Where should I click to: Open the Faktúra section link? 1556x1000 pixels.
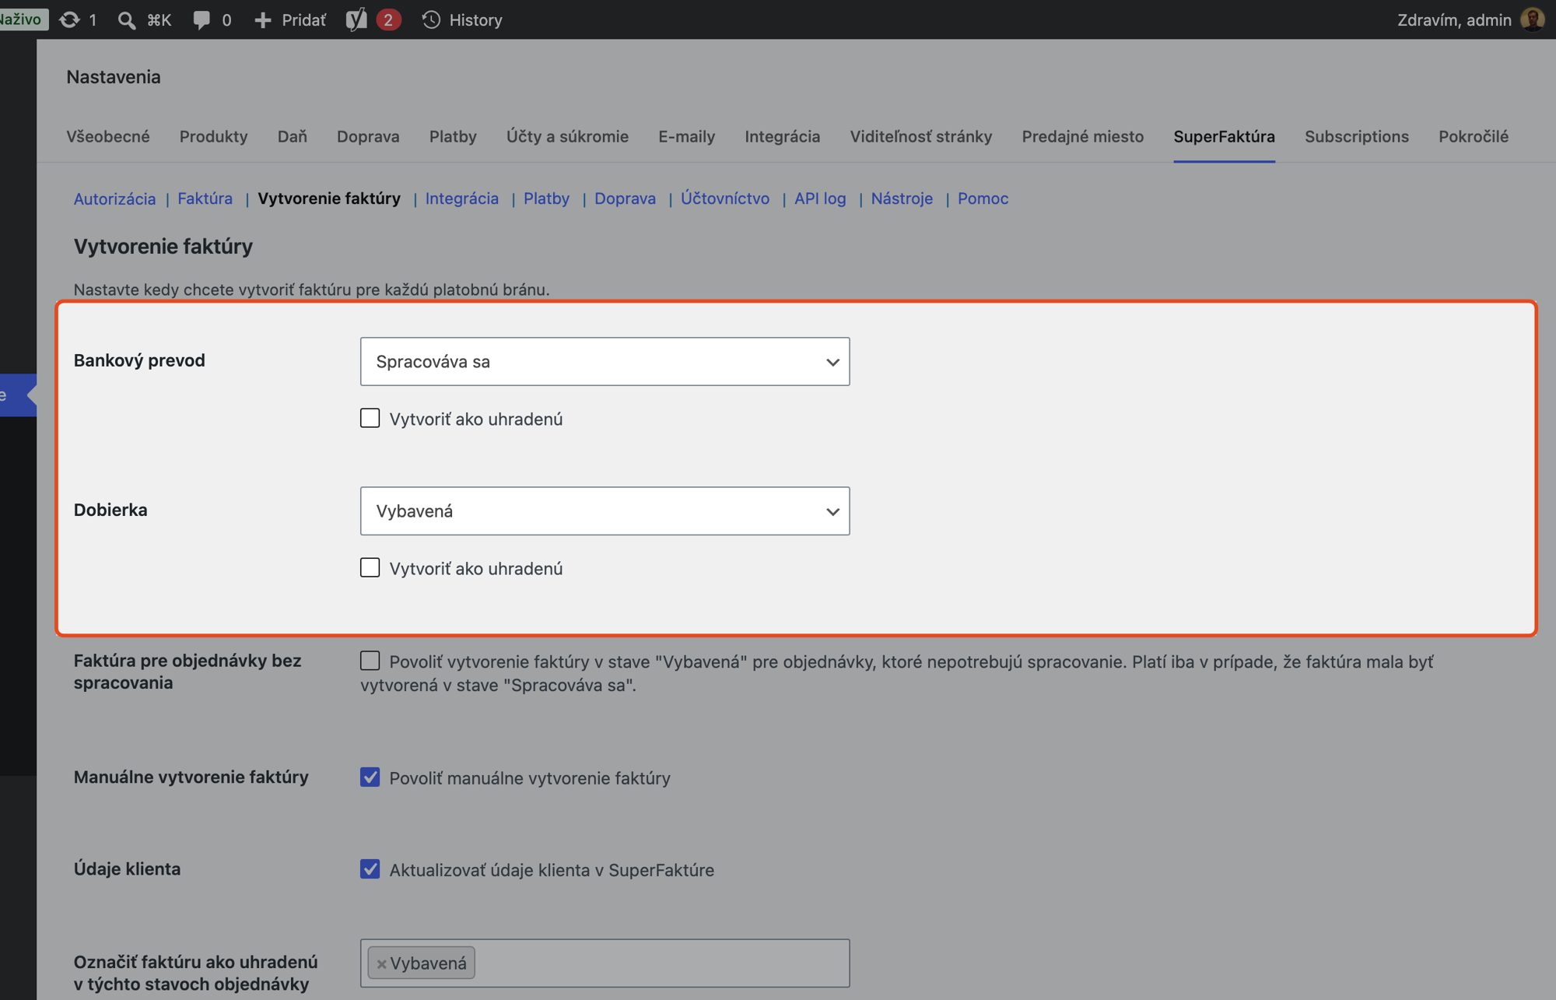click(x=205, y=198)
